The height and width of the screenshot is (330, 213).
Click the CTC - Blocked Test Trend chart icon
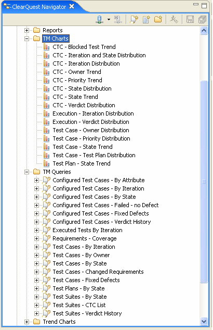[46, 47]
